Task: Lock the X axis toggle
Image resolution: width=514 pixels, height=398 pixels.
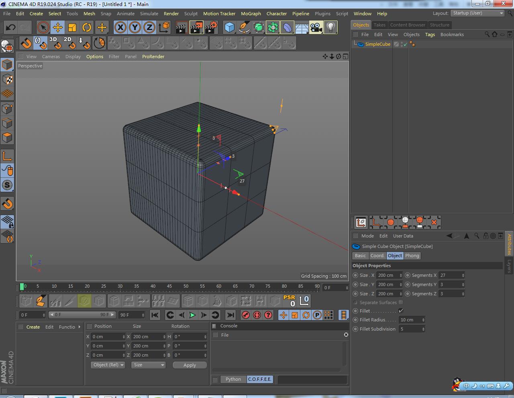Action: pyautogui.click(x=120, y=27)
